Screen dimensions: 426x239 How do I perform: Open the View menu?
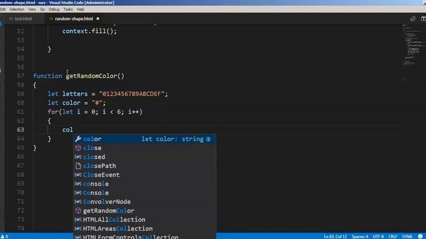click(32, 9)
